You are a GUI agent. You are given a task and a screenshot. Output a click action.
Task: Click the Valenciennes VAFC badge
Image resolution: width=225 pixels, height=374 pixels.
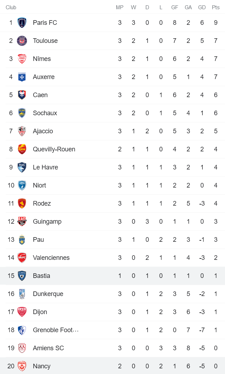pyautogui.click(x=23, y=257)
